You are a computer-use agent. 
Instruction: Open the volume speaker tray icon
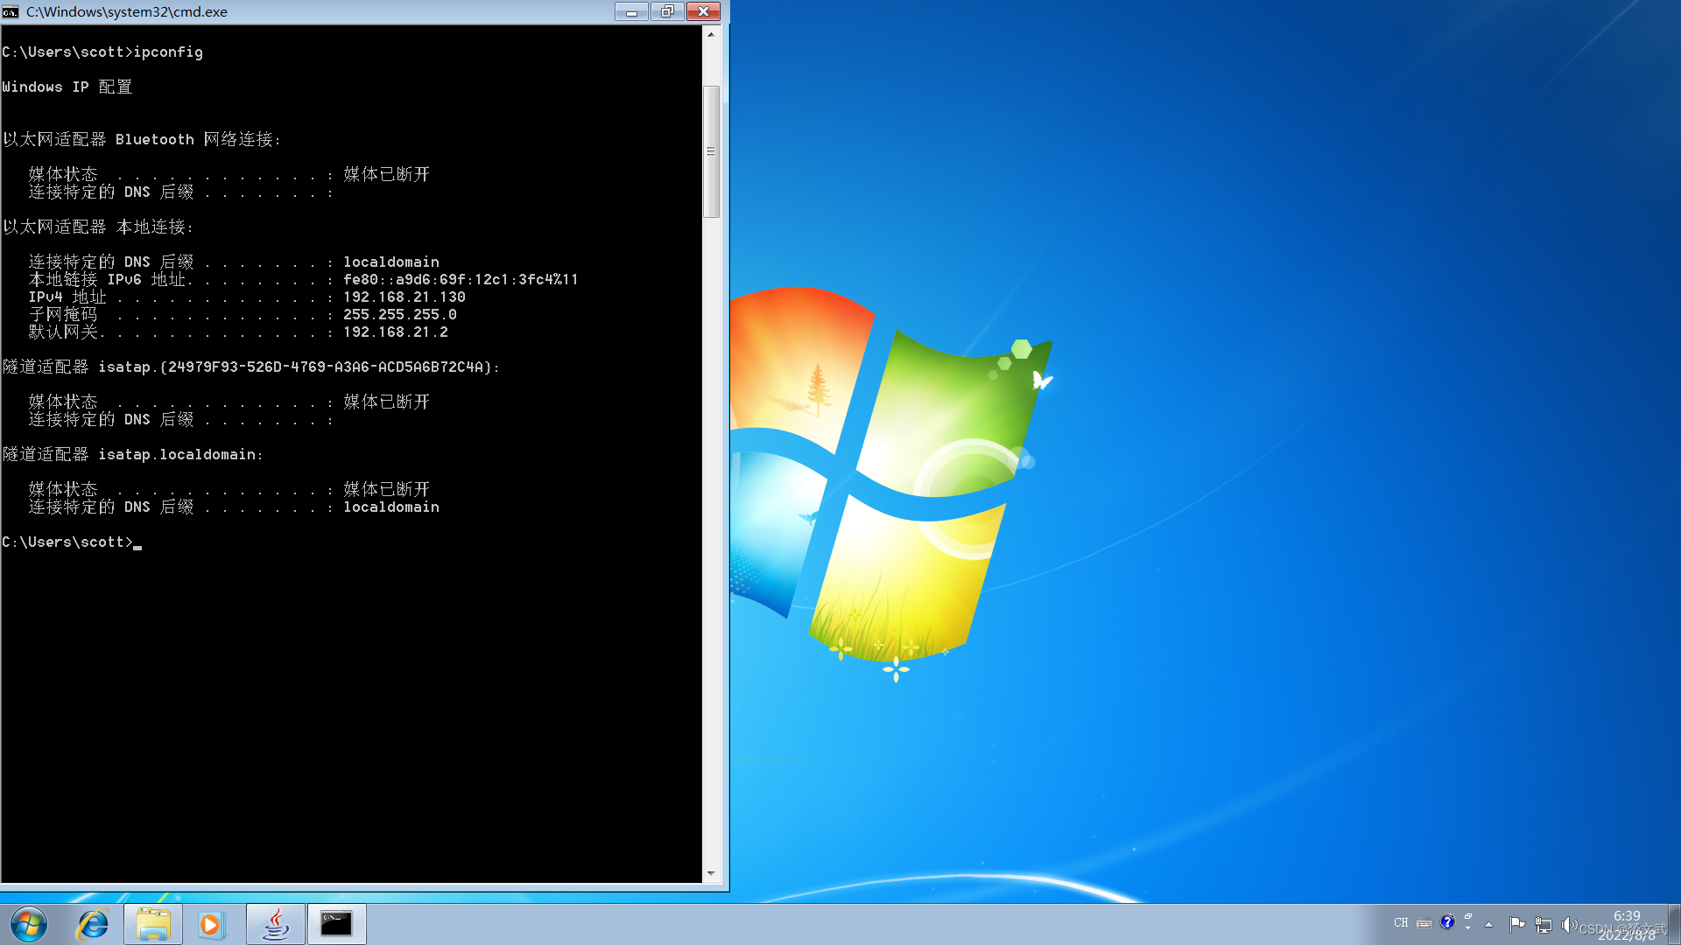[x=1568, y=925]
